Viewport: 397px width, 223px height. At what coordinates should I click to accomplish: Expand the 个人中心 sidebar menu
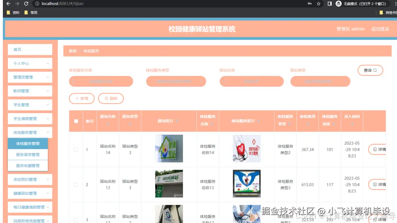pyautogui.click(x=30, y=63)
